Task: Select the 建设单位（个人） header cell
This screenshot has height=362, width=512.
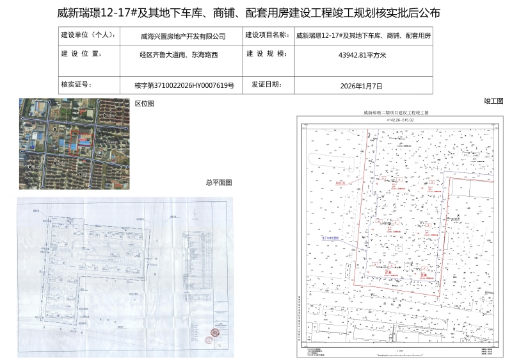Action: [x=88, y=36]
